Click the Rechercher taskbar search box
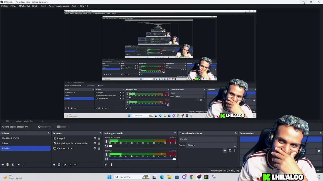Image resolution: width=323 pixels, height=181 pixels. coord(132,177)
